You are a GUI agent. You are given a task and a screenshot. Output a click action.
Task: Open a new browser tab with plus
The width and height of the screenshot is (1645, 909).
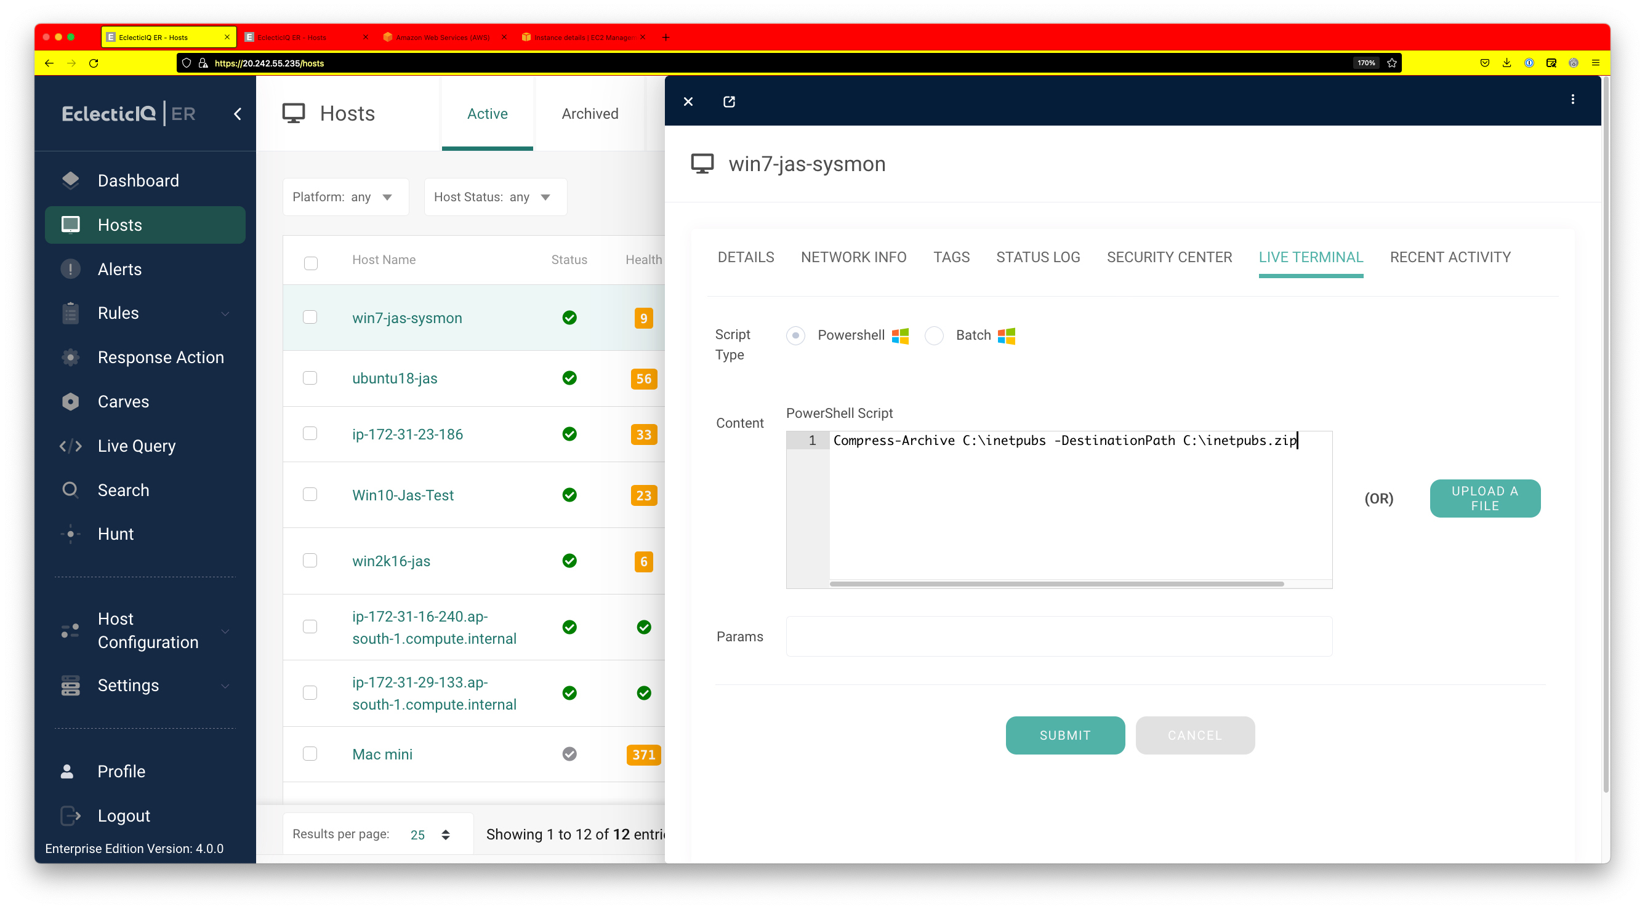[666, 38]
